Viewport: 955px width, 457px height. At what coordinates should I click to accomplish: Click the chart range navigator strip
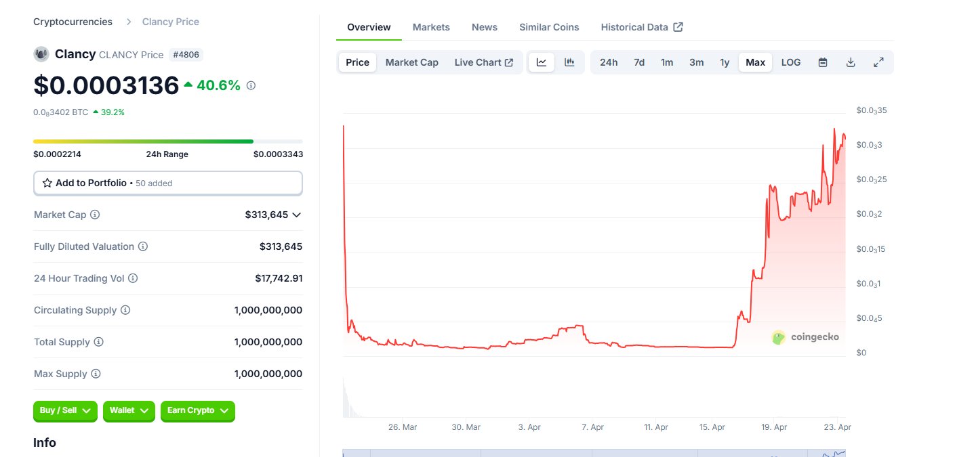[594, 452]
